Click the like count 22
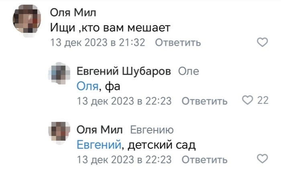 tap(263, 100)
